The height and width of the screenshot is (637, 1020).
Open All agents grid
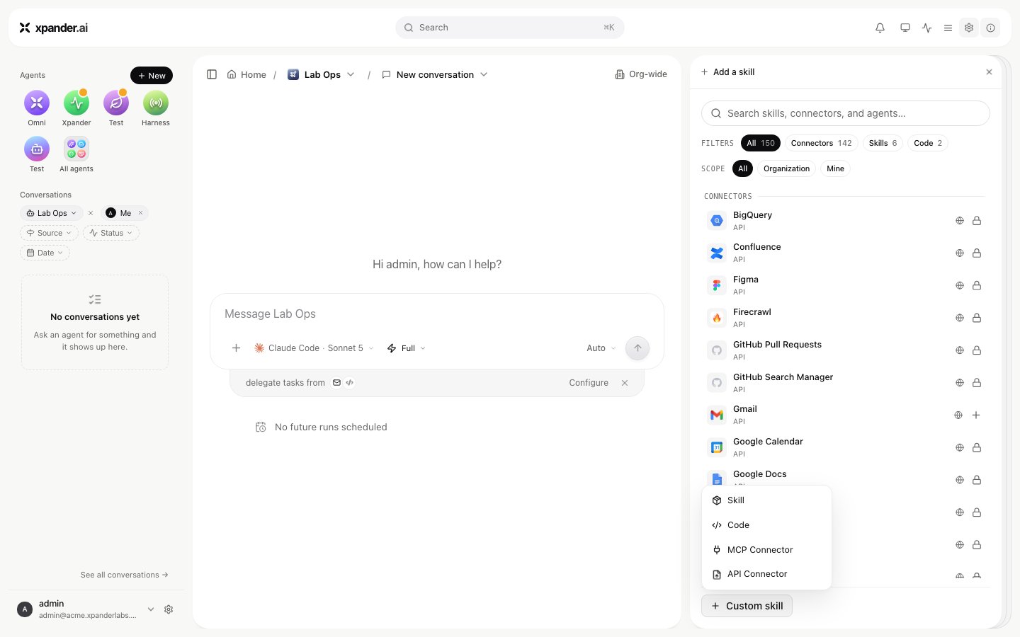[76, 154]
